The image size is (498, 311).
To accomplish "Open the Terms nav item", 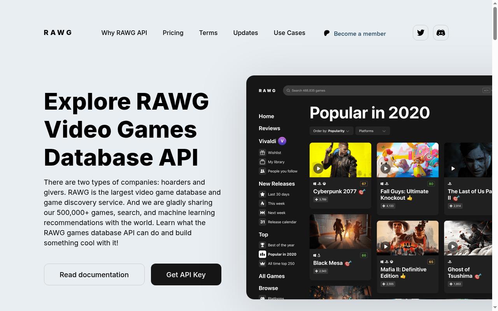I will [x=208, y=33].
